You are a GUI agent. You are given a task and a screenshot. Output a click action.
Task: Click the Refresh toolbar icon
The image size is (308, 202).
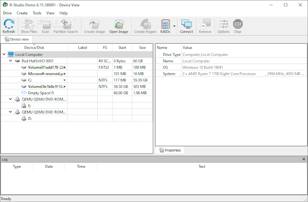coord(9,26)
